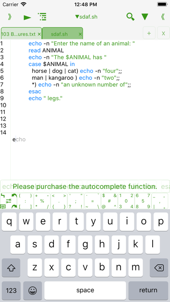The height and width of the screenshot is (302, 170).
Task: Tap the 'echo' text on the last editor line
Action: point(19,139)
